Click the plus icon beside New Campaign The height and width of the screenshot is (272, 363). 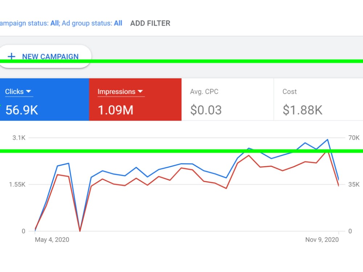[x=11, y=56]
